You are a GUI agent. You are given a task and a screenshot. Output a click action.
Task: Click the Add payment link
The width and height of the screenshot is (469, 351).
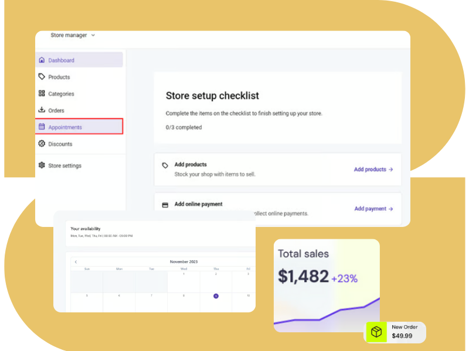tap(373, 209)
